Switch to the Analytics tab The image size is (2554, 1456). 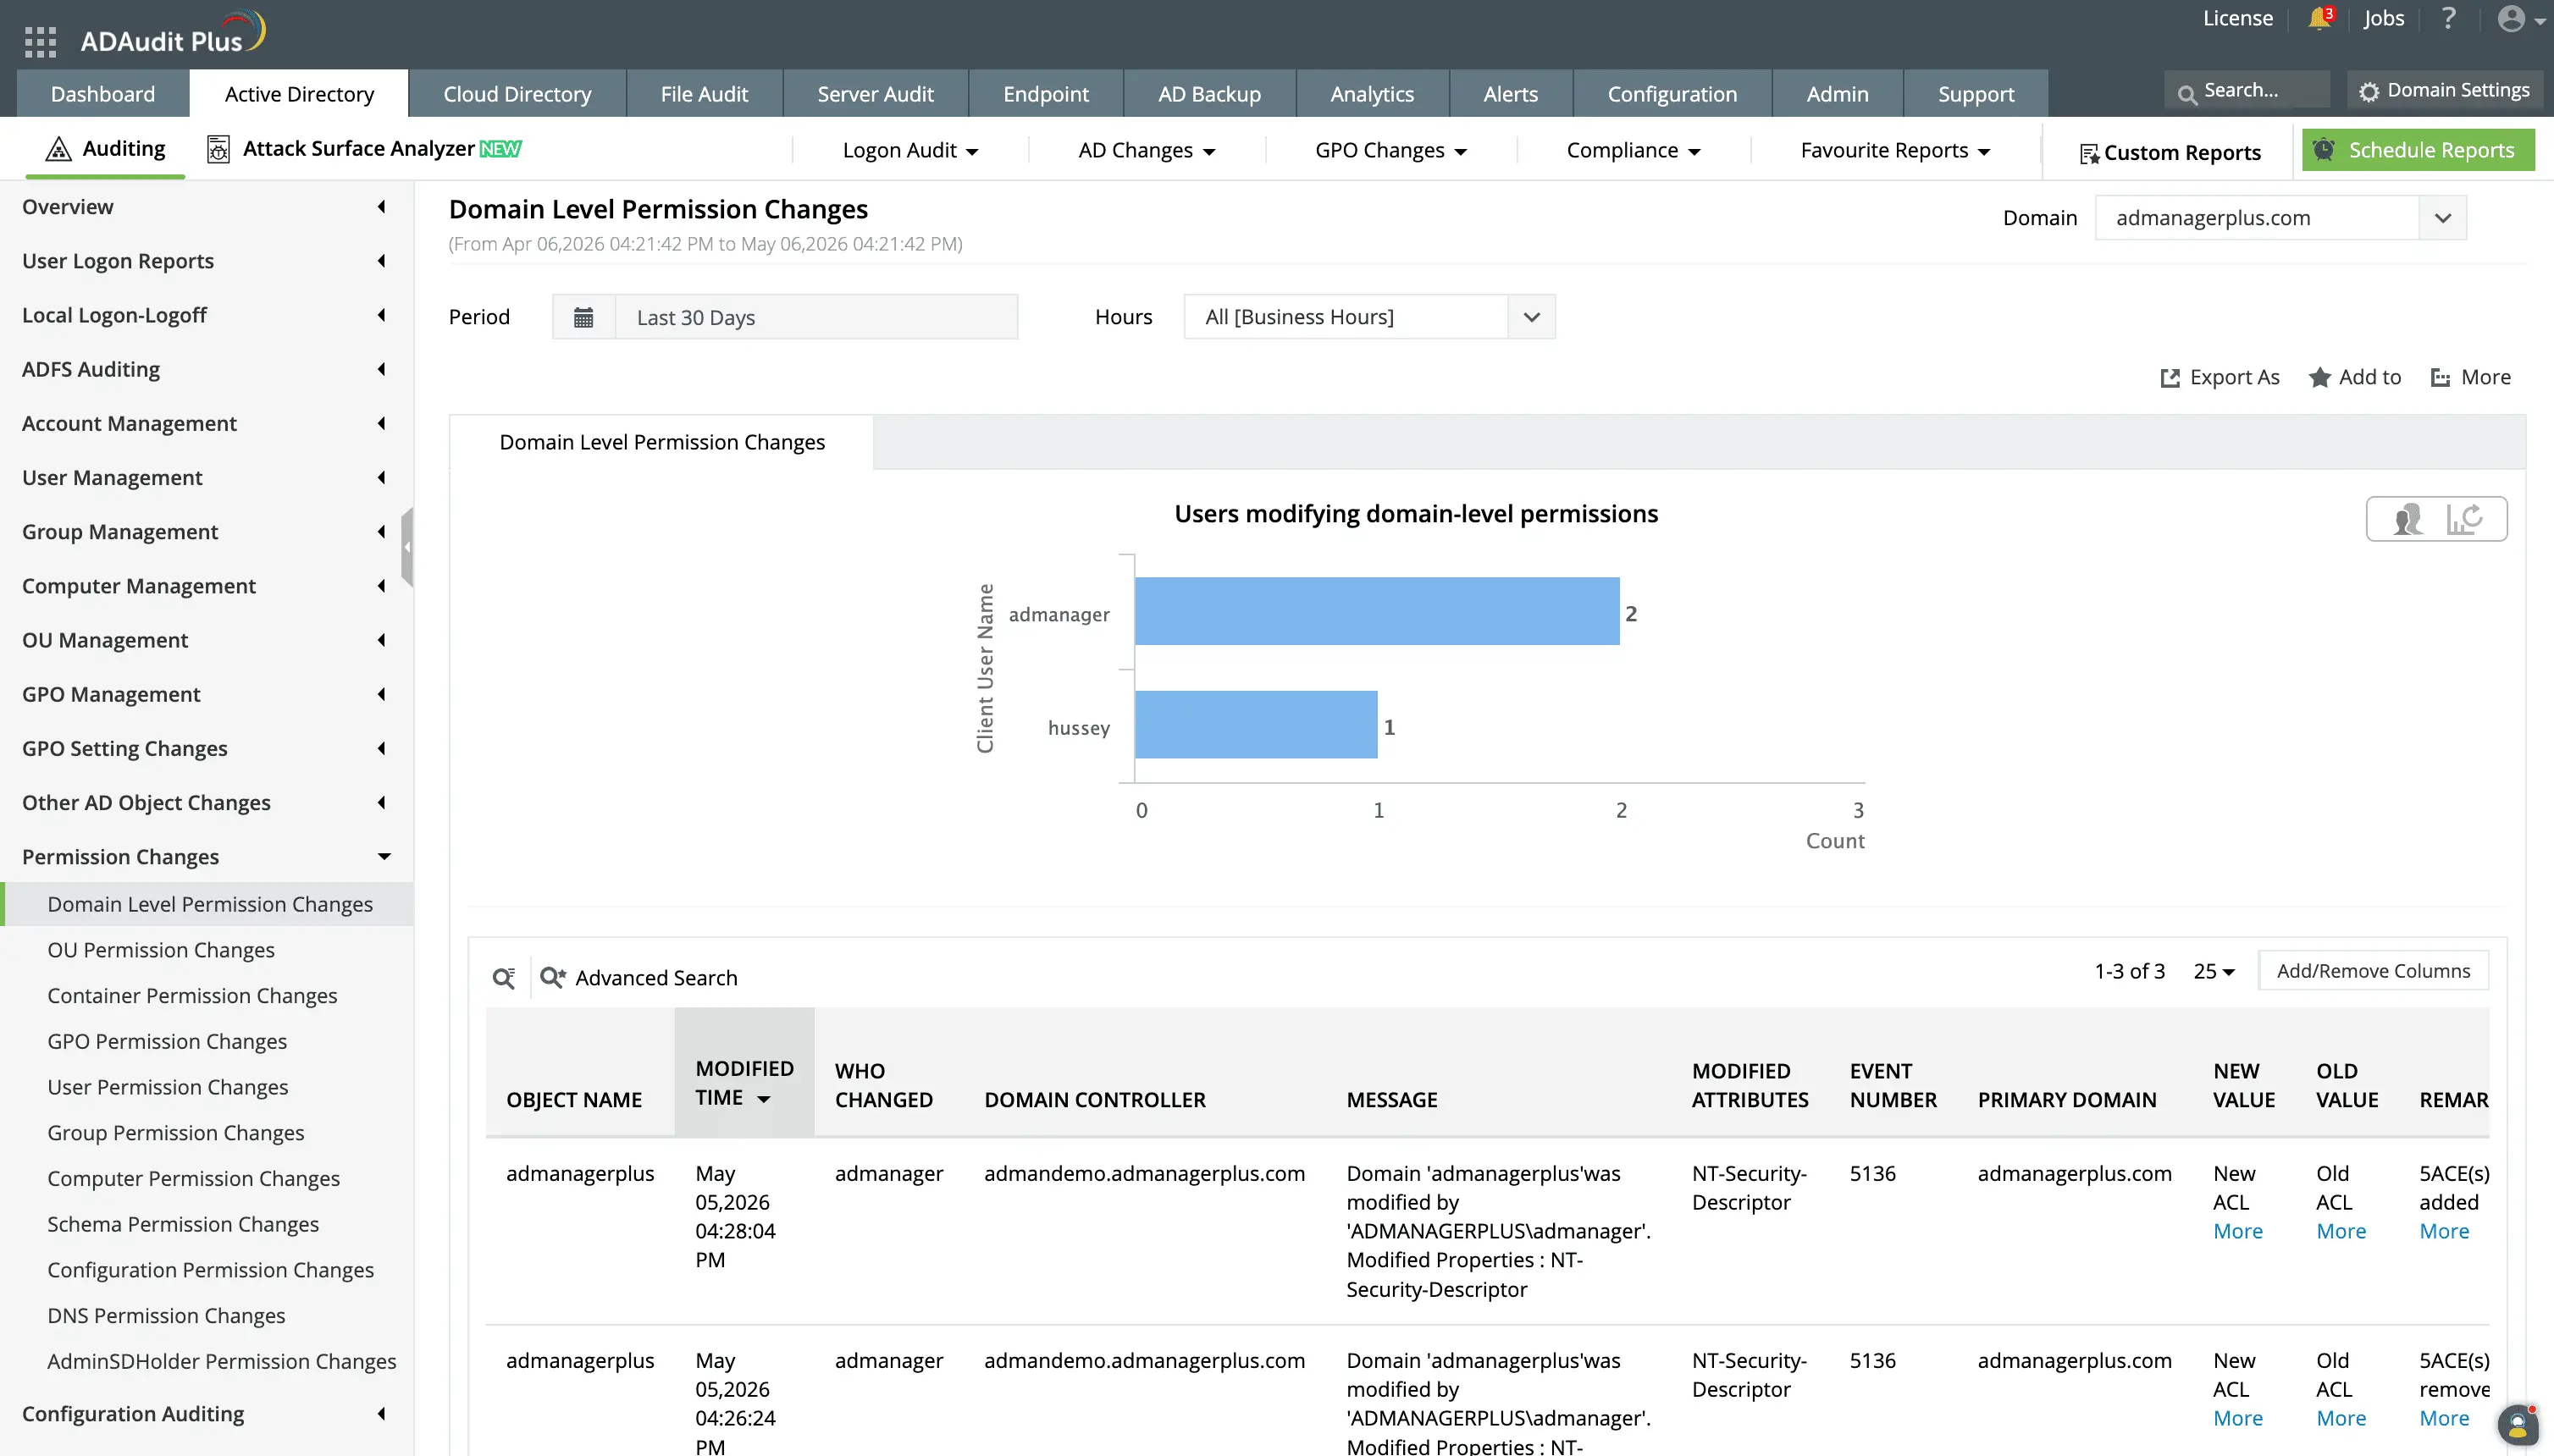(1372, 94)
